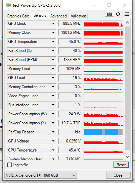Image resolution: width=135 pixels, height=183 pixels.
Task: Click the scrollbar up arrow
Action: [x=127, y=23]
